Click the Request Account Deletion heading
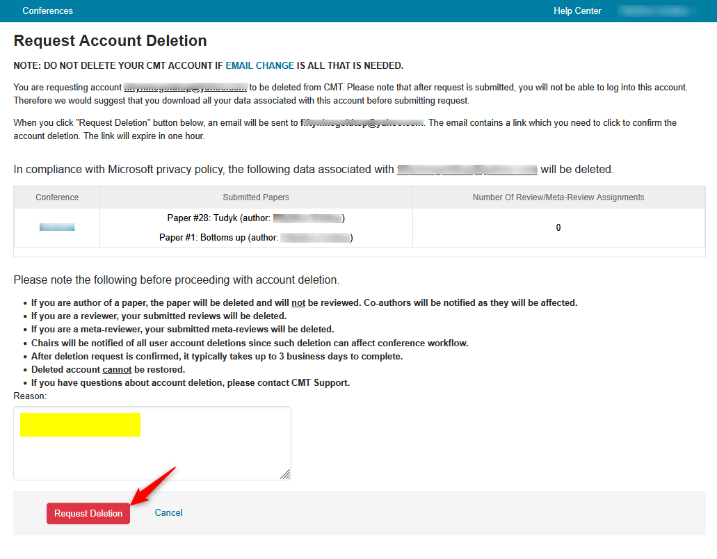The width and height of the screenshot is (717, 559). [x=110, y=41]
